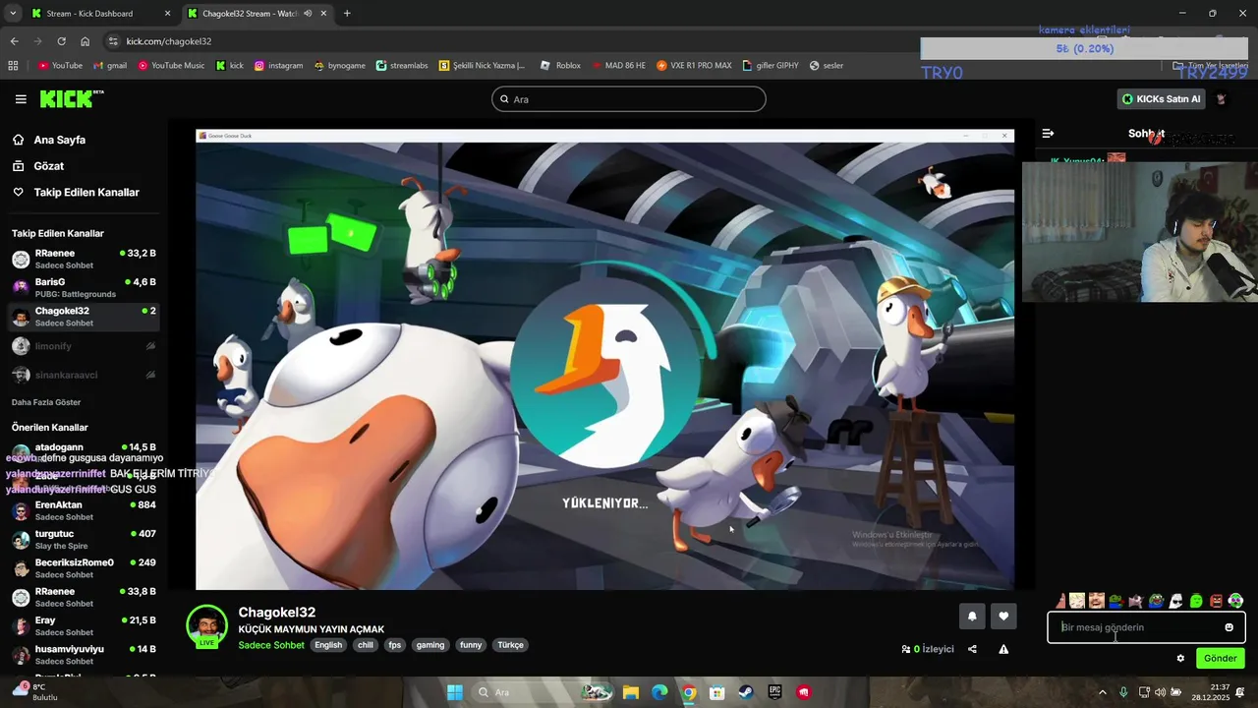Open the emoji picker in the chat box
The image size is (1258, 708).
tap(1229, 627)
